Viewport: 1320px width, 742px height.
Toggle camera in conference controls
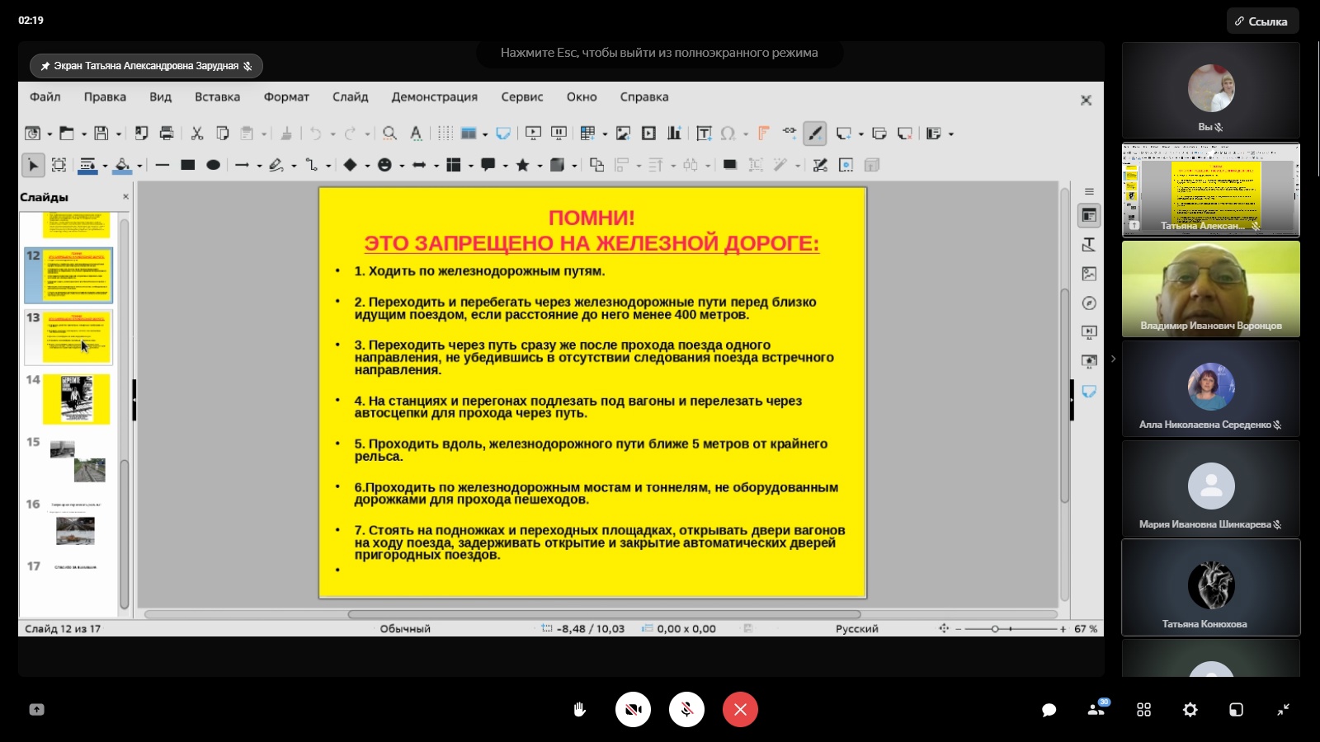tap(633, 709)
